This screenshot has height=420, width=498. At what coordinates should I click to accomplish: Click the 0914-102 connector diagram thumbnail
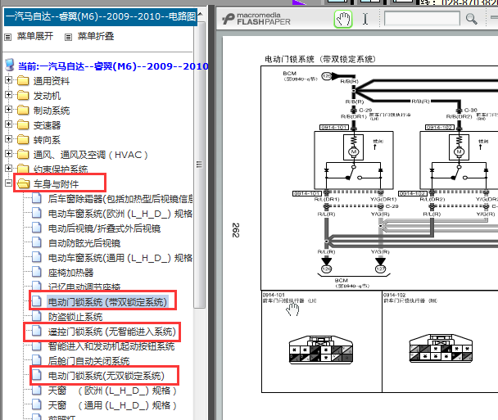[441, 349]
